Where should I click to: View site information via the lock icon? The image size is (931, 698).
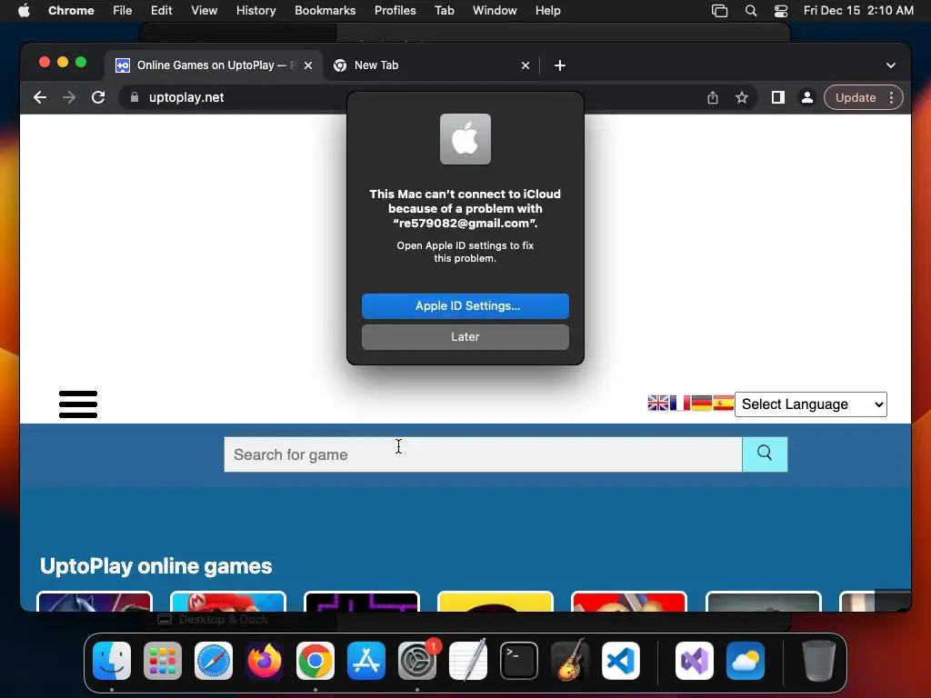point(135,97)
